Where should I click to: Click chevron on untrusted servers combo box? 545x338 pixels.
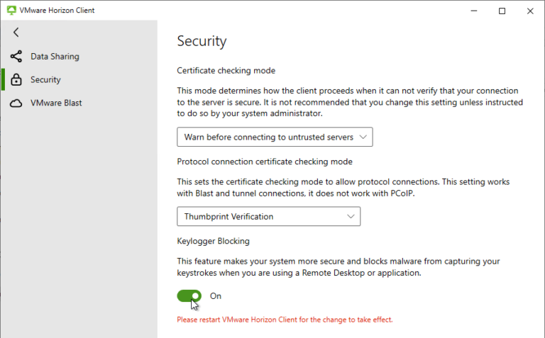363,137
